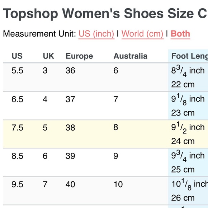Click the 8 3/4 inch foot length

[188, 71]
